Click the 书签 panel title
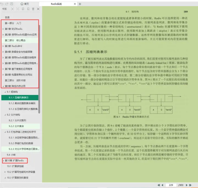The image size is (198, 188). pos(4,9)
